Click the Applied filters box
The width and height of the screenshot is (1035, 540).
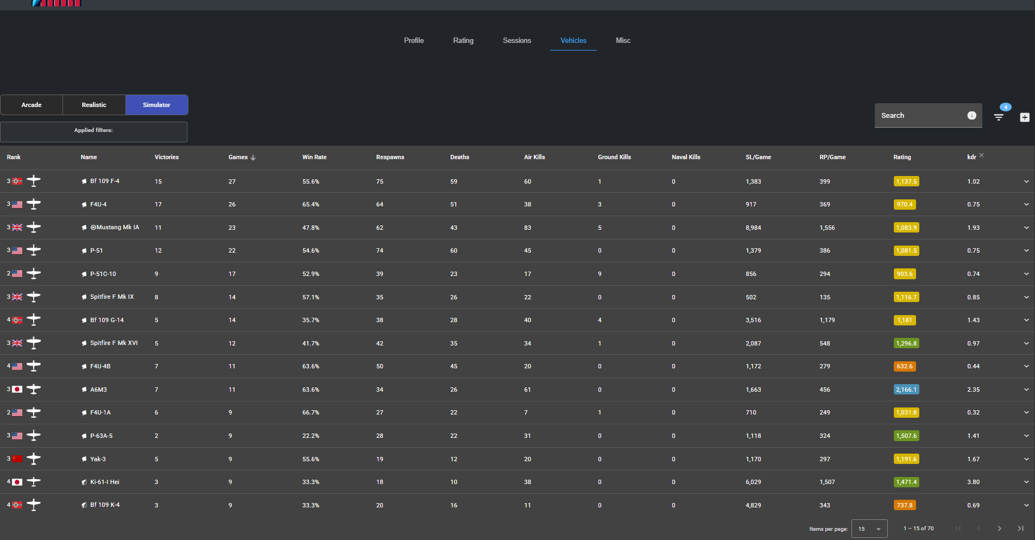click(x=94, y=132)
